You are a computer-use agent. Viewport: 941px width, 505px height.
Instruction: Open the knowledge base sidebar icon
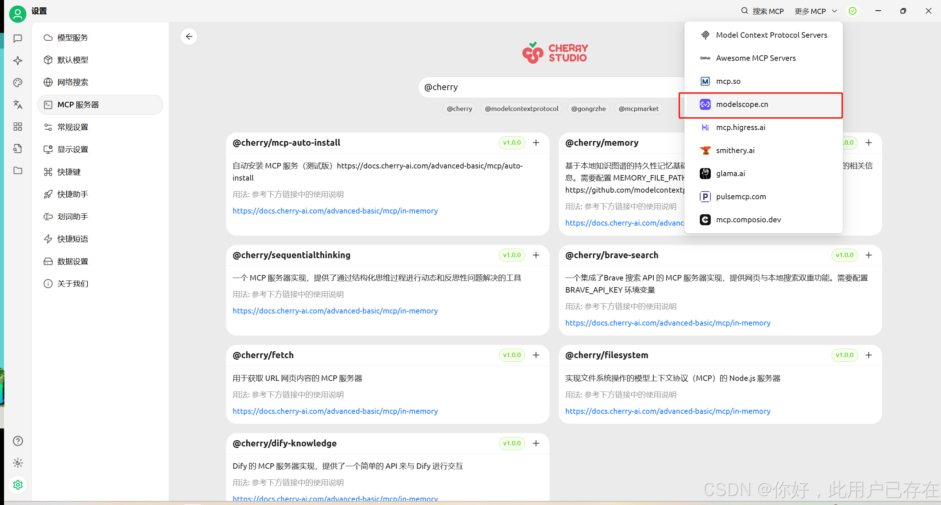coord(18,148)
